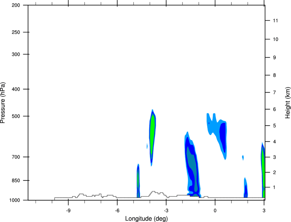This screenshot has height=222, width=291.
Task: Click the 9 km height label
Action: (x=275, y=58)
